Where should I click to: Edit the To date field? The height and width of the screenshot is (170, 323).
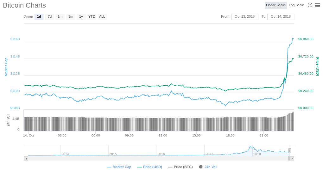[x=281, y=17]
